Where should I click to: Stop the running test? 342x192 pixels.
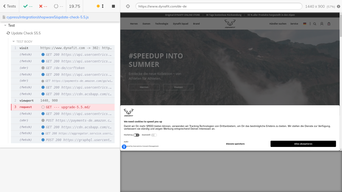[113, 6]
